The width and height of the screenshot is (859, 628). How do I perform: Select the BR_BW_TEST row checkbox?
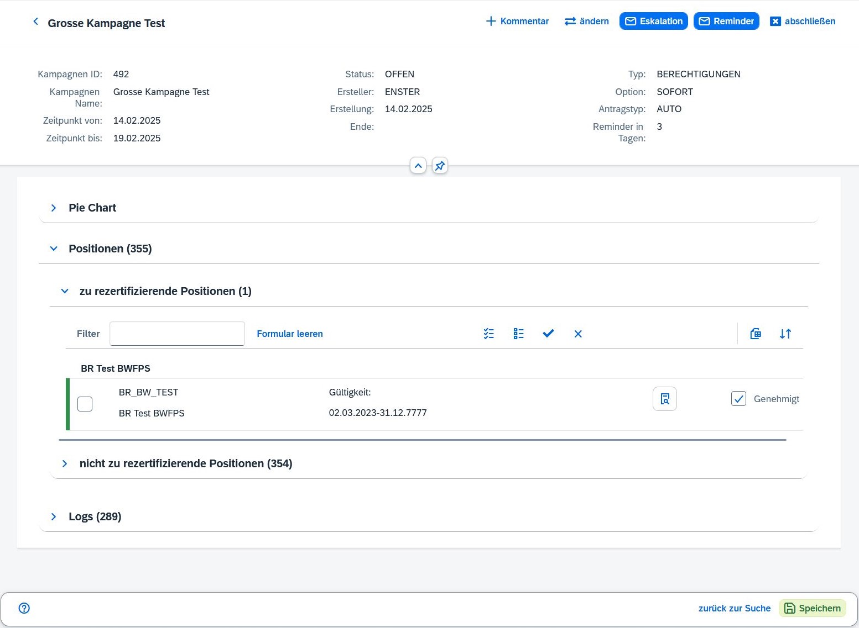[x=85, y=404]
